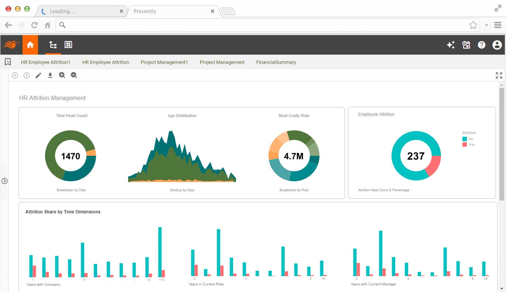Show hidden browser extensions chevron
The height and width of the screenshot is (292, 506).
point(486,25)
